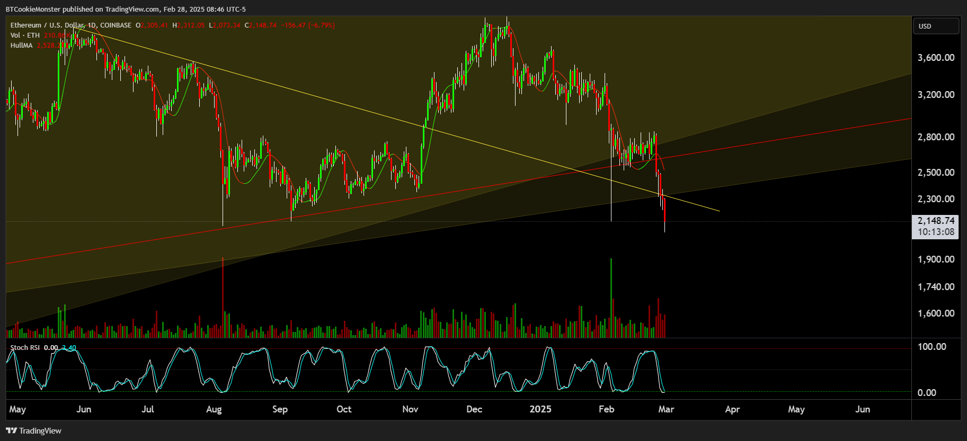Click the volume value 210.86K

point(57,35)
